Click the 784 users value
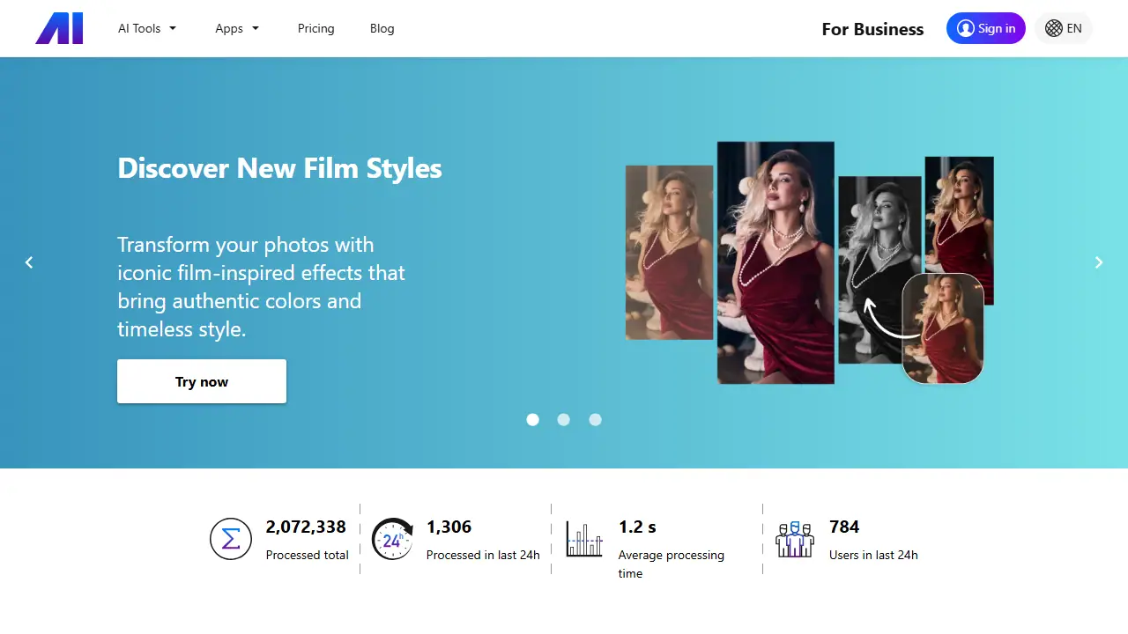1128x634 pixels. click(844, 527)
